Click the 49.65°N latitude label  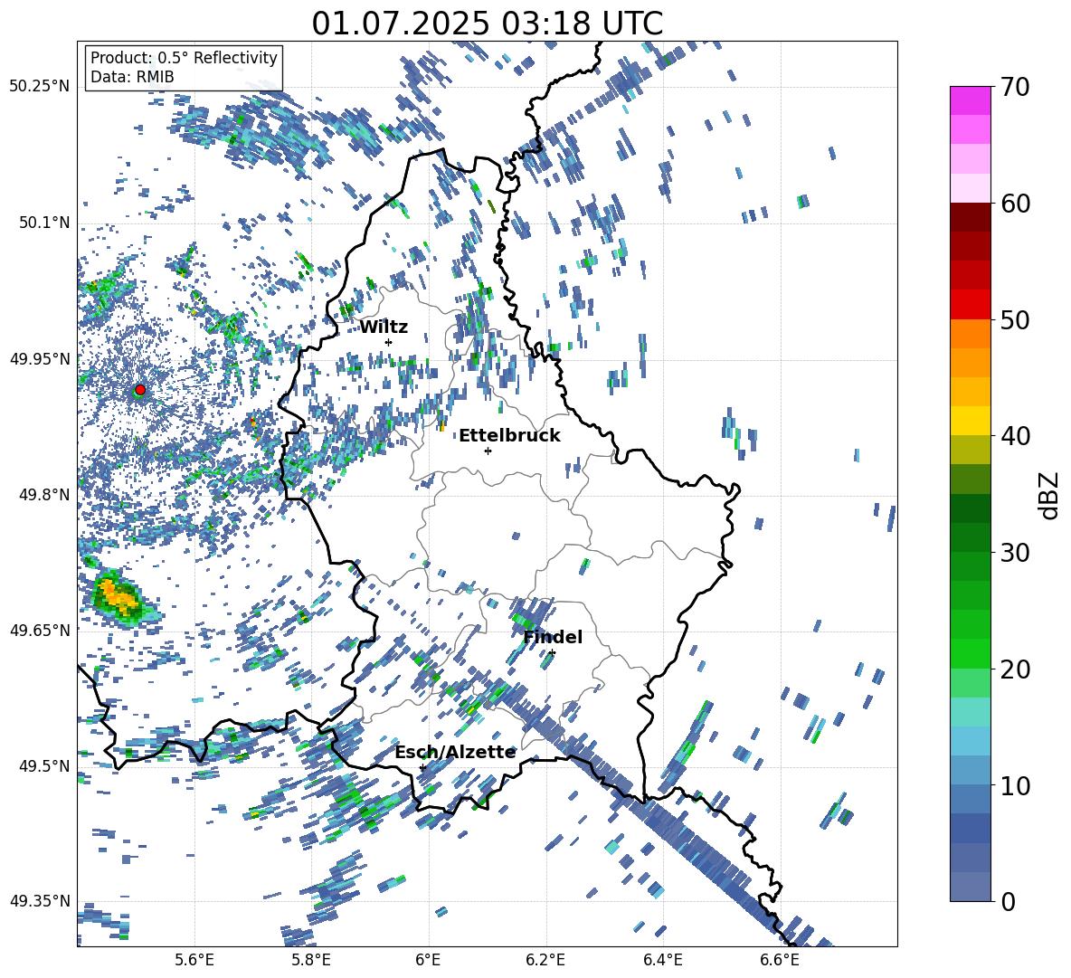point(40,630)
